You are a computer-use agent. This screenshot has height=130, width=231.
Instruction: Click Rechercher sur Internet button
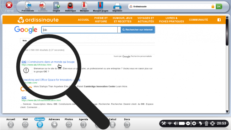point(138,30)
